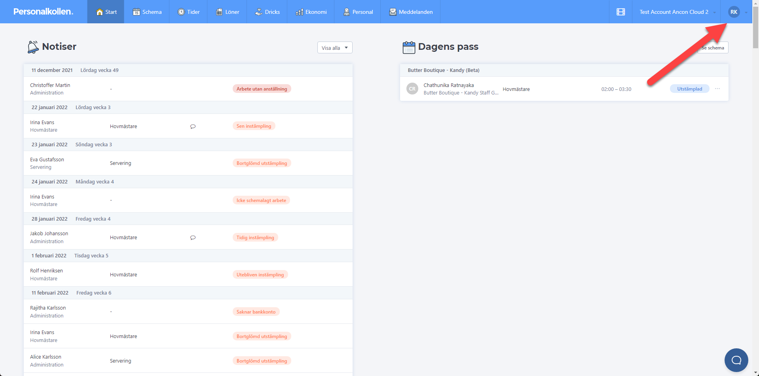Open the Dricks tab
759x376 pixels.
tap(267, 12)
